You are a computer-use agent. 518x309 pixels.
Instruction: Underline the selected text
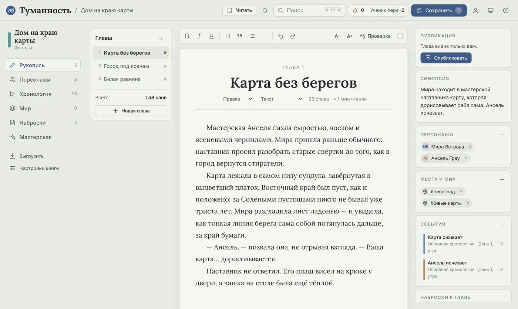pyautogui.click(x=211, y=36)
